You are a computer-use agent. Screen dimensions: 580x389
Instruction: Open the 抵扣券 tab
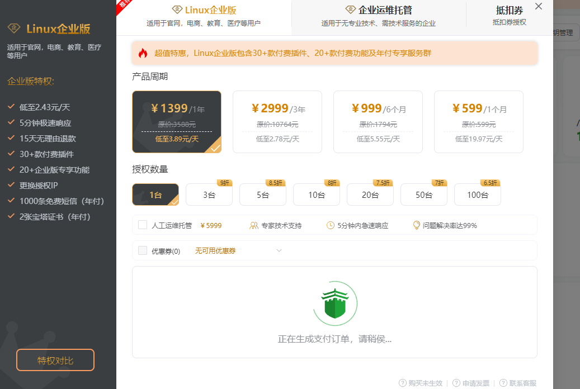(509, 15)
